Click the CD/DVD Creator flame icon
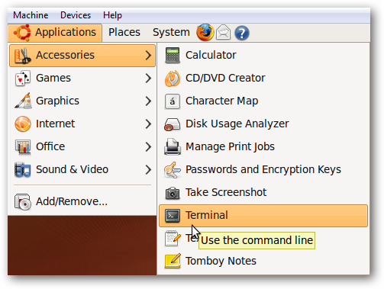The height and width of the screenshot is (289, 384). tap(173, 78)
